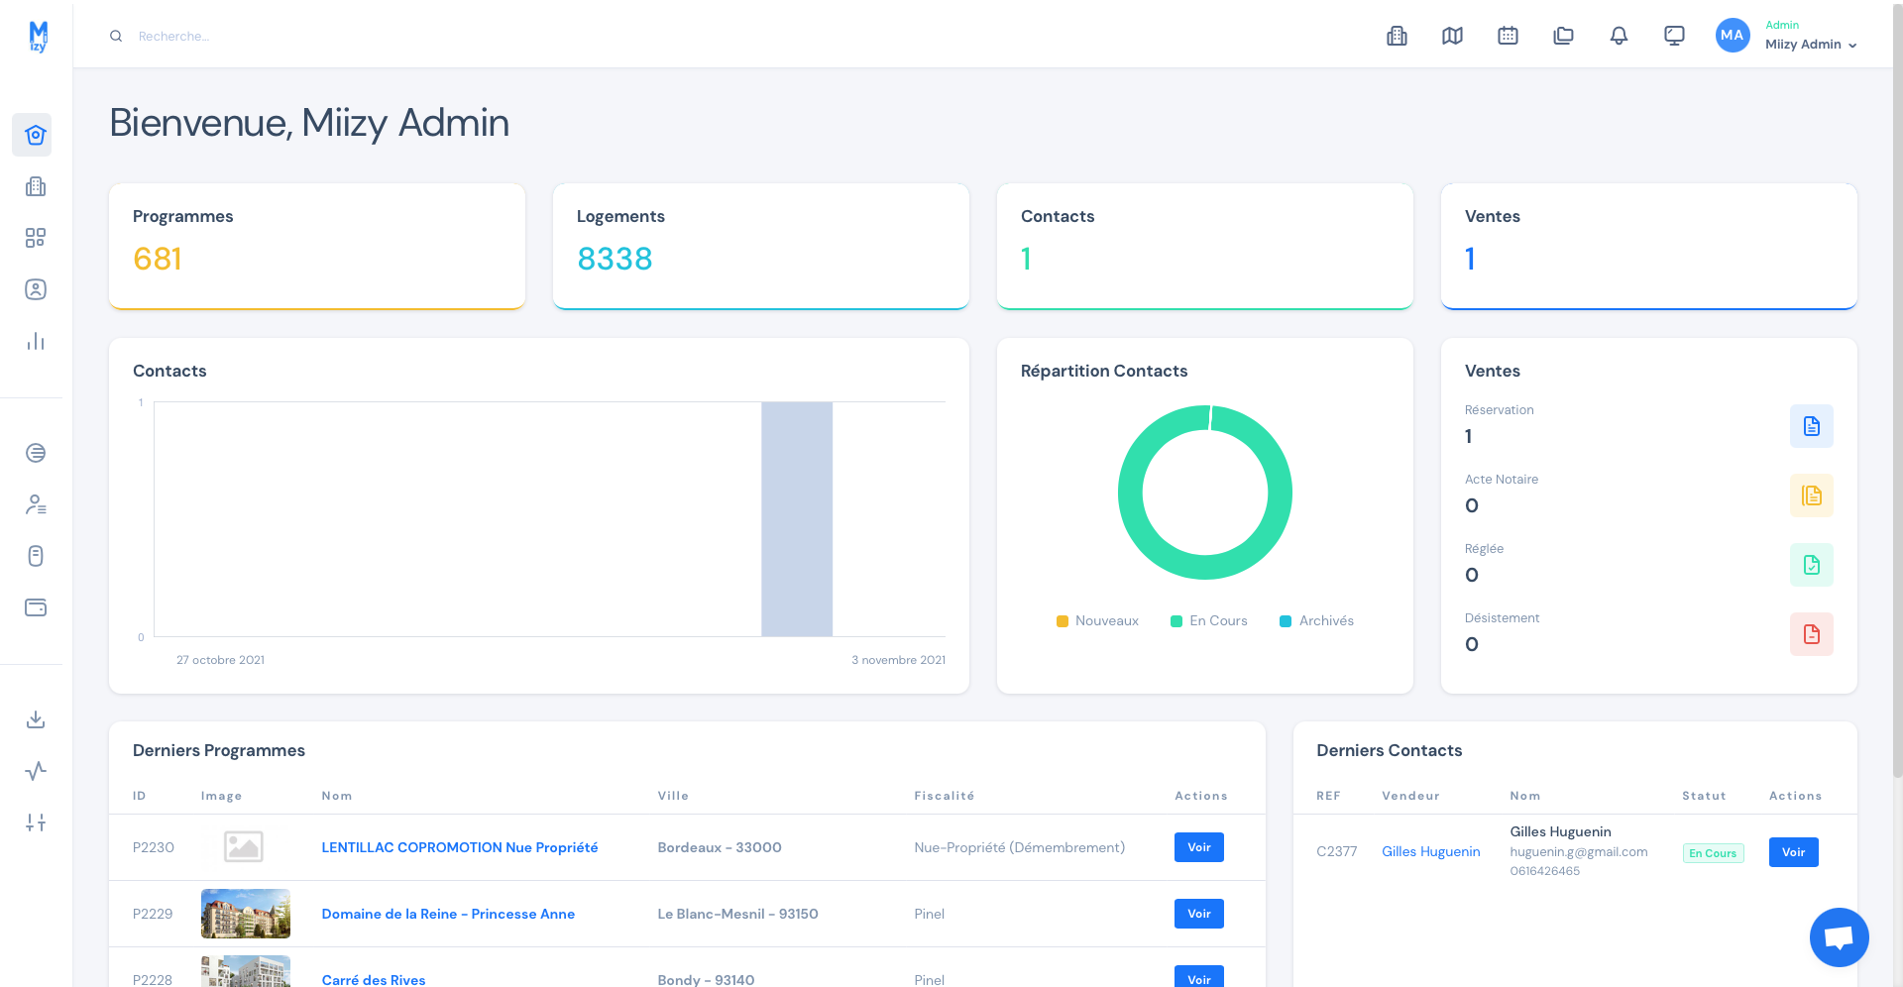The height and width of the screenshot is (987, 1903).
Task: Click the Statut column header
Action: coord(1704,796)
